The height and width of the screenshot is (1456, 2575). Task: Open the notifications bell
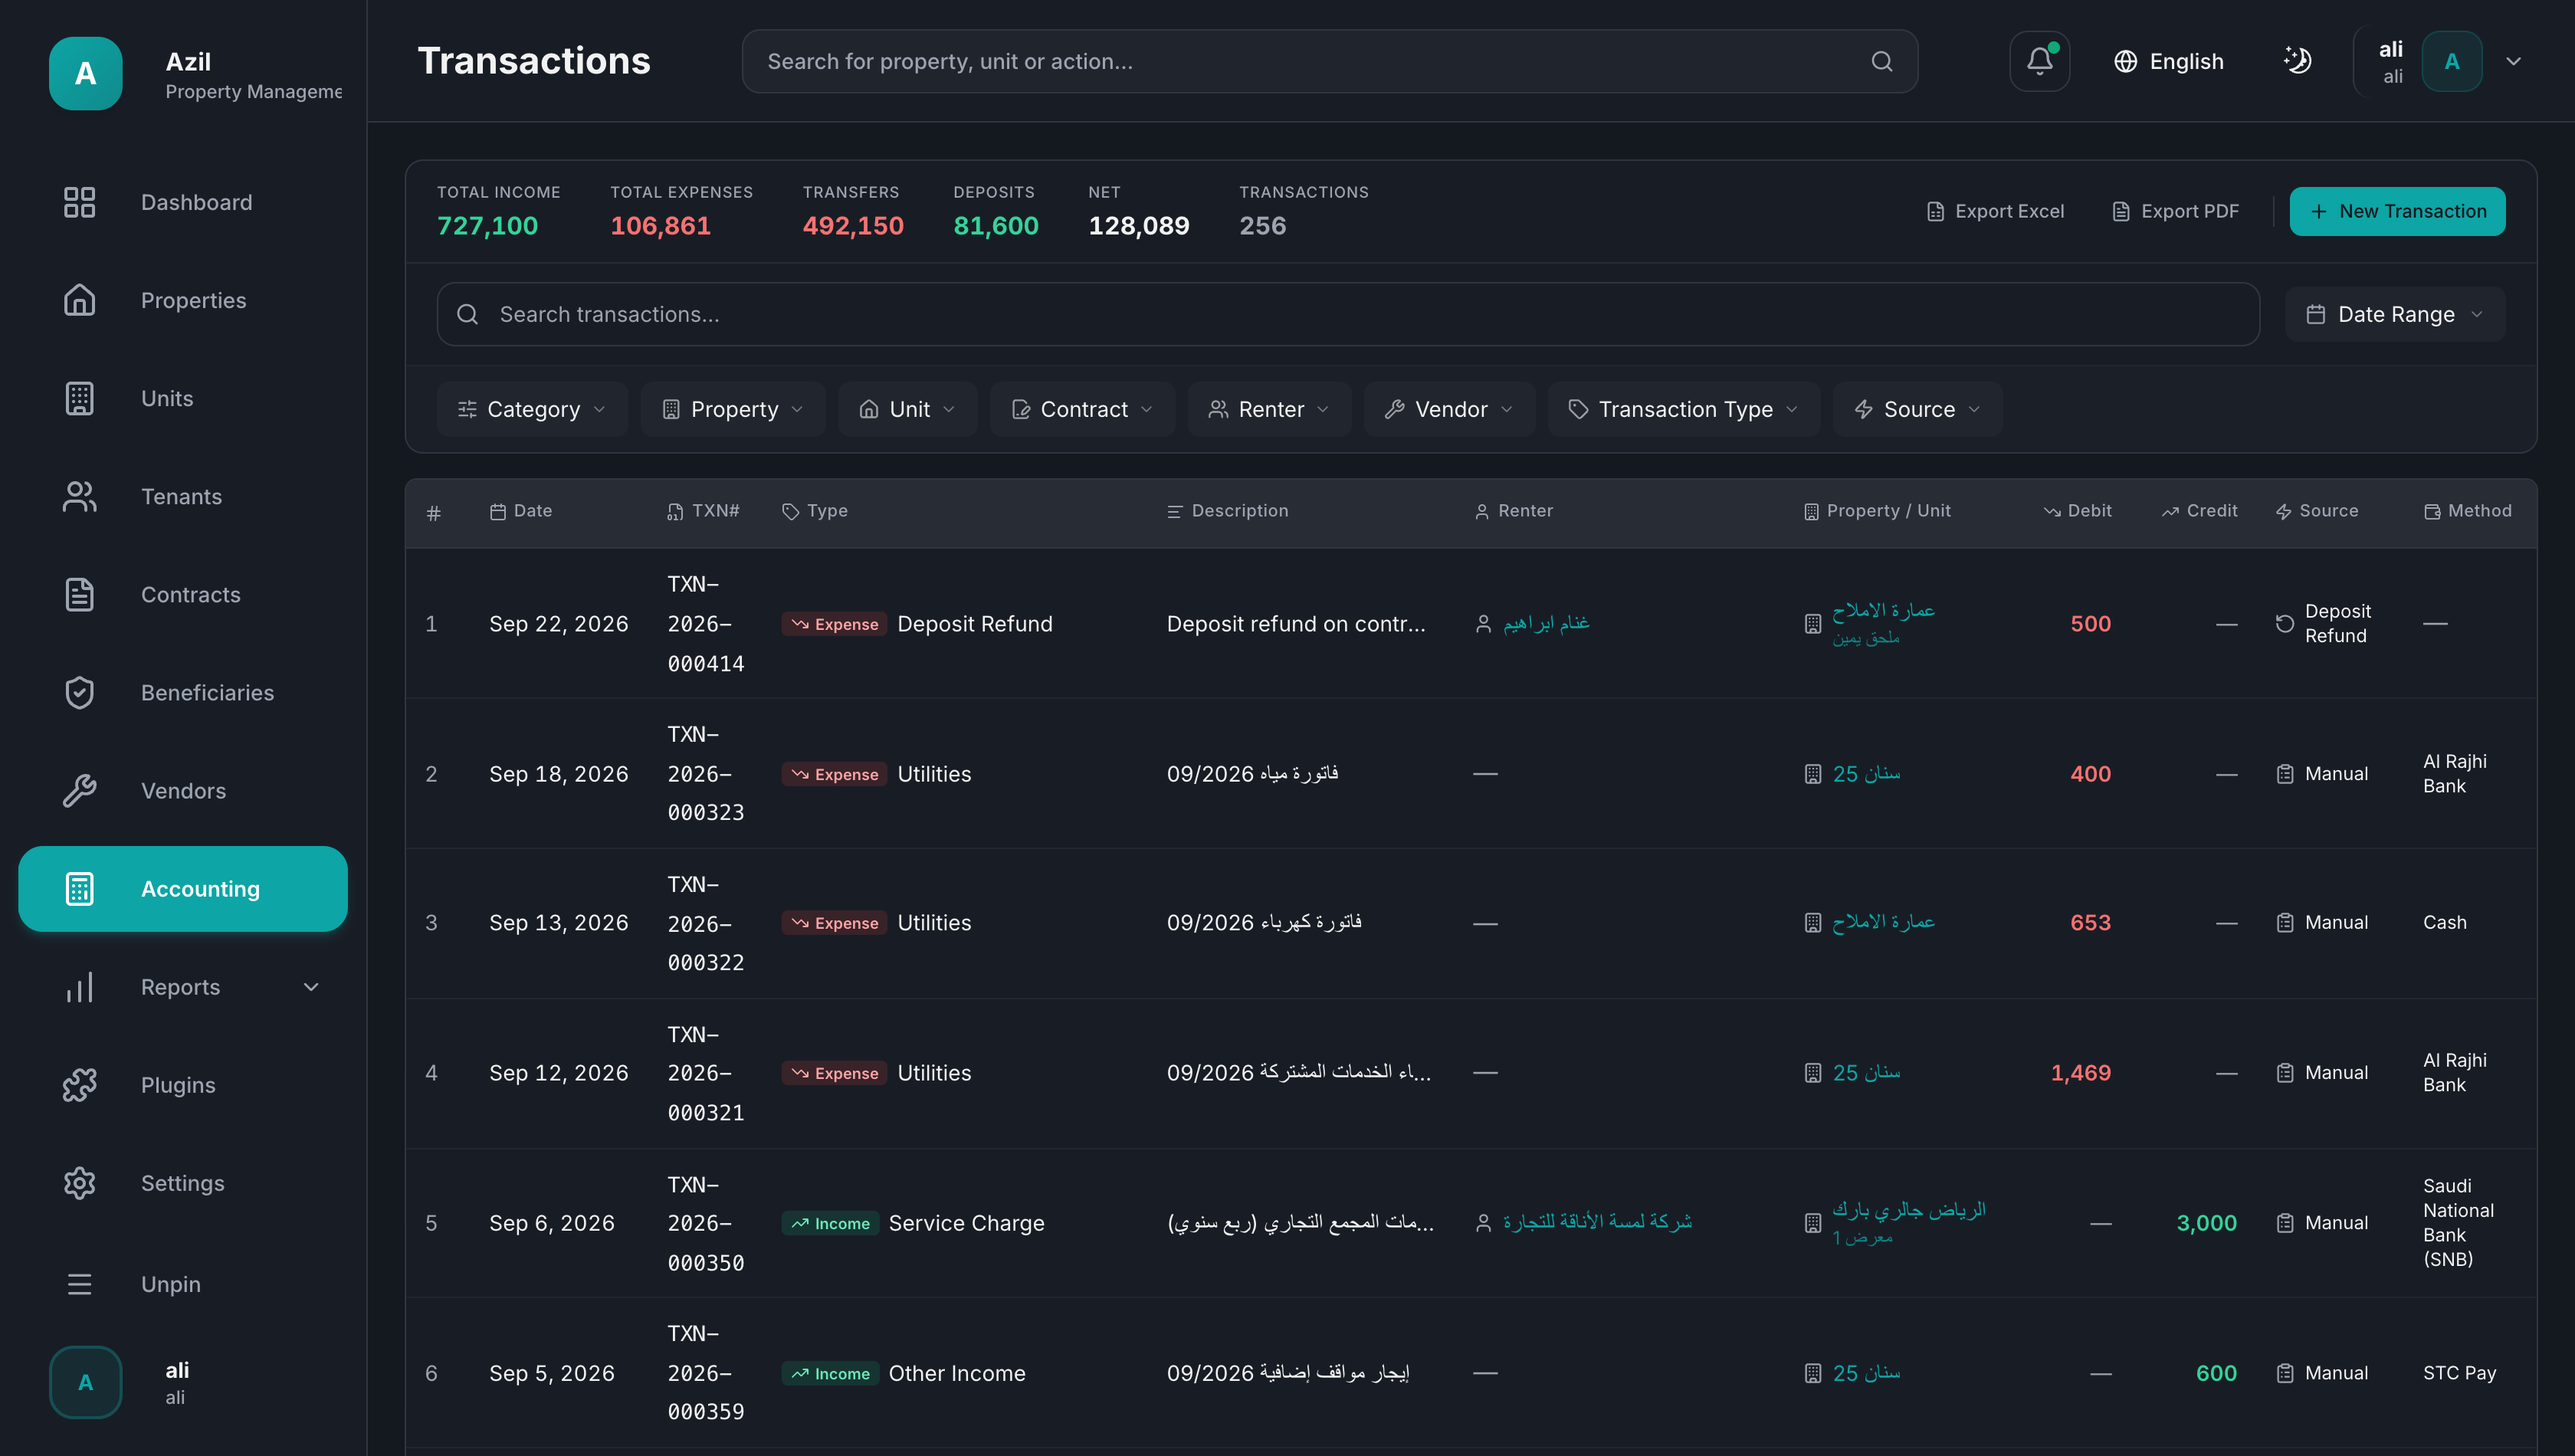coord(2039,61)
